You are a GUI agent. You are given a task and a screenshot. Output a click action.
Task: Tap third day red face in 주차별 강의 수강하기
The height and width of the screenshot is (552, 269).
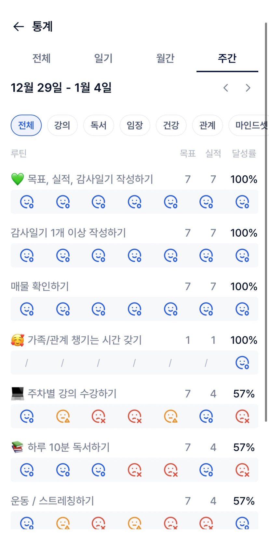point(99,416)
